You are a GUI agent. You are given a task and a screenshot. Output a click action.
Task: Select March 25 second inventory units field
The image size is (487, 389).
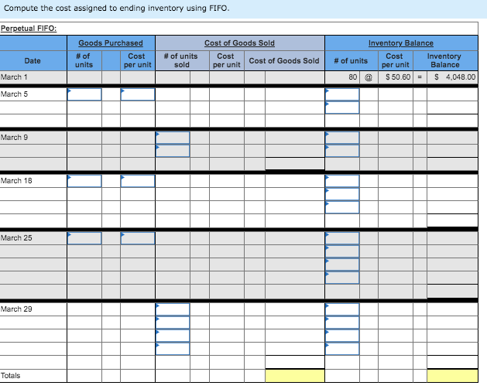[x=342, y=251]
